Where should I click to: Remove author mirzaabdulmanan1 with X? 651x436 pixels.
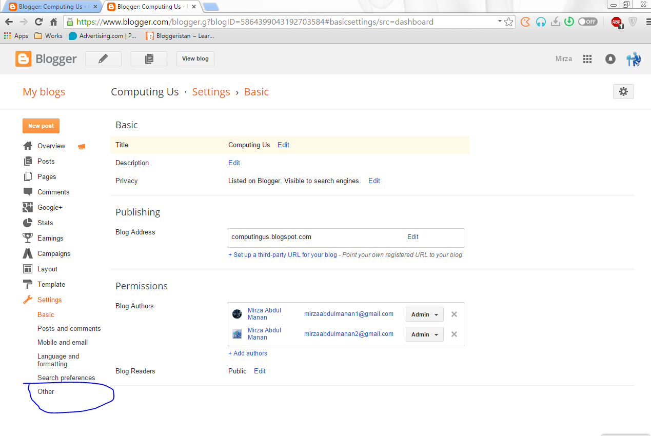click(454, 314)
